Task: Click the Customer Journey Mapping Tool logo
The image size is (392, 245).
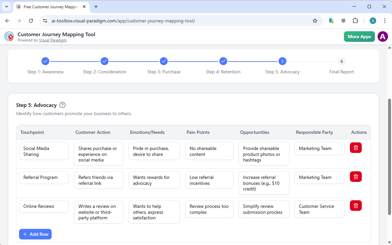Action: coord(9,36)
